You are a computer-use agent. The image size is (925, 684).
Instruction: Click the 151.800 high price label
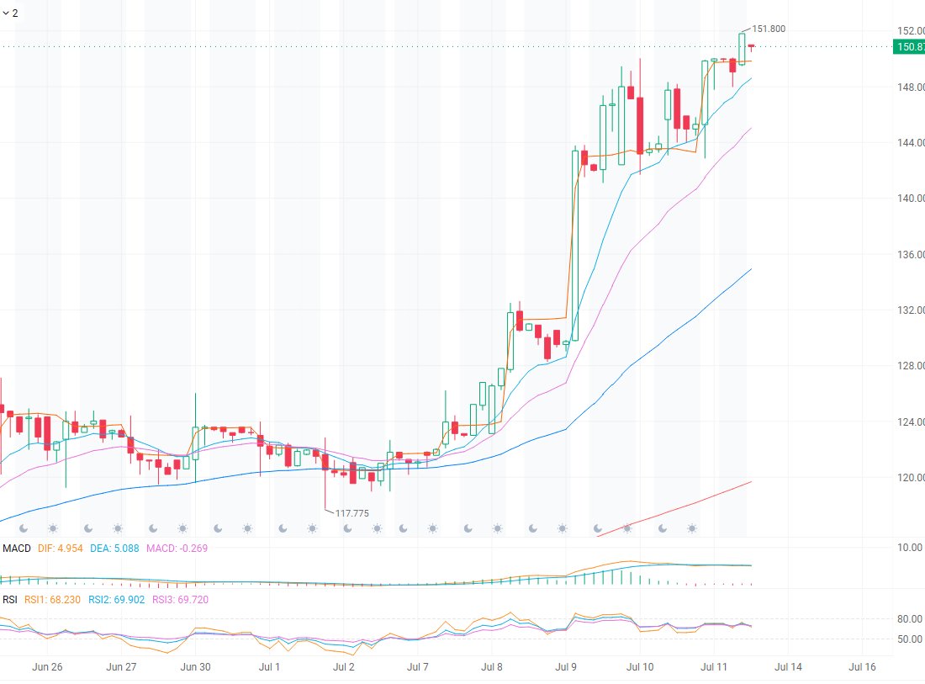768,29
